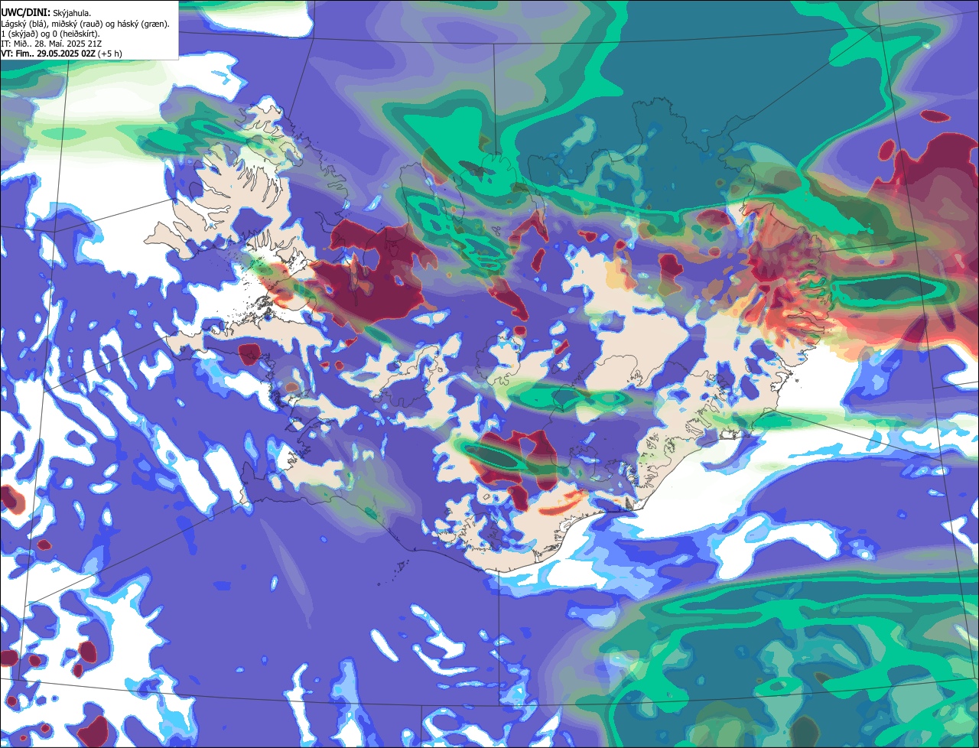Click the "(+5 h)" forecast offset text
The width and height of the screenshot is (979, 748).
pos(109,54)
